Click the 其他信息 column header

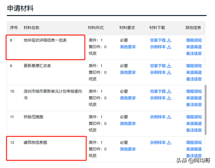193,27
